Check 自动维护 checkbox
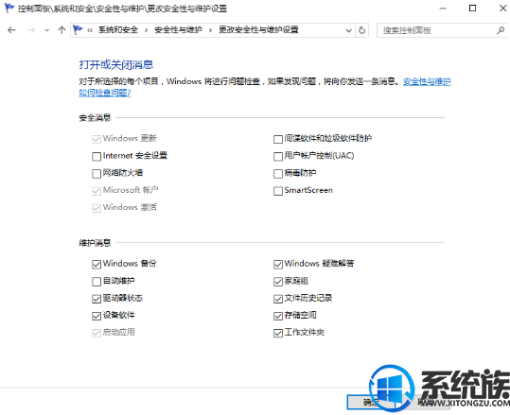The image size is (510, 415). click(x=97, y=282)
